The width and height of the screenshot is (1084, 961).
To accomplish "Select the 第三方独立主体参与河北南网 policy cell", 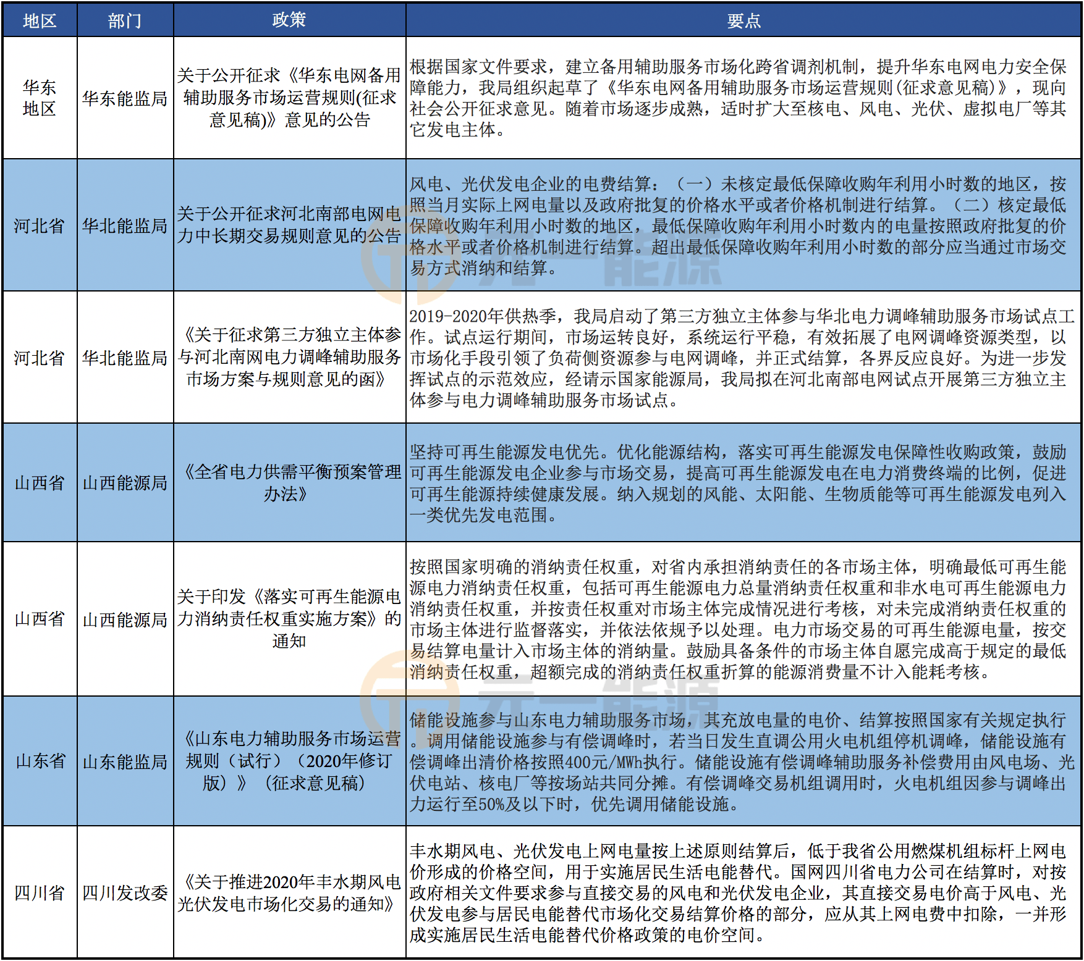I will [289, 357].
